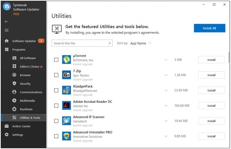This screenshot has height=149, width=231.
Task: Click the Editor's Choice bookmark icon
Action: 14,66
